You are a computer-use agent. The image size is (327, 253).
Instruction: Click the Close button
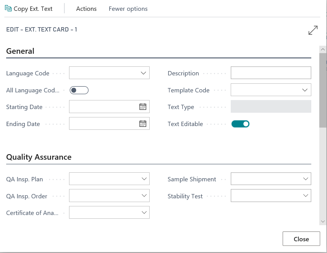click(x=301, y=239)
